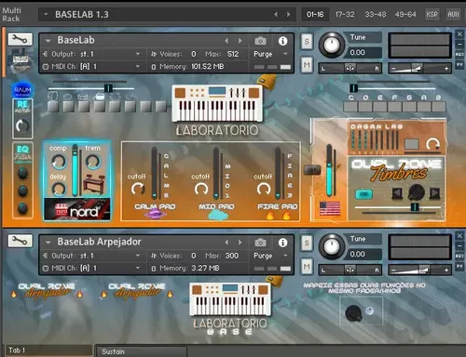Switch to rack page 01-16
The height and width of the screenshot is (357, 466).
[315, 14]
